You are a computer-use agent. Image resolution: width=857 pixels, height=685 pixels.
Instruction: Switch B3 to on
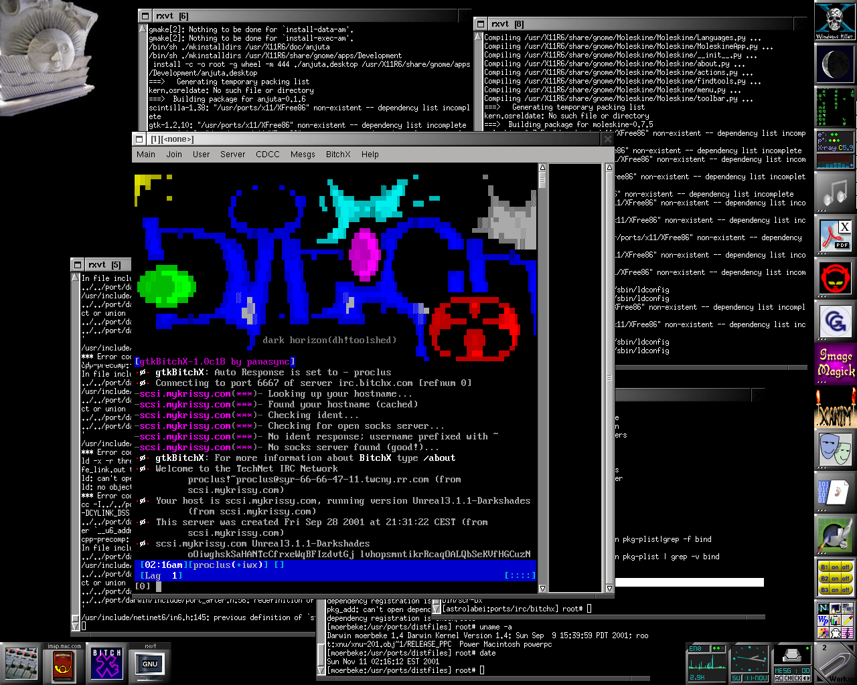(835, 590)
